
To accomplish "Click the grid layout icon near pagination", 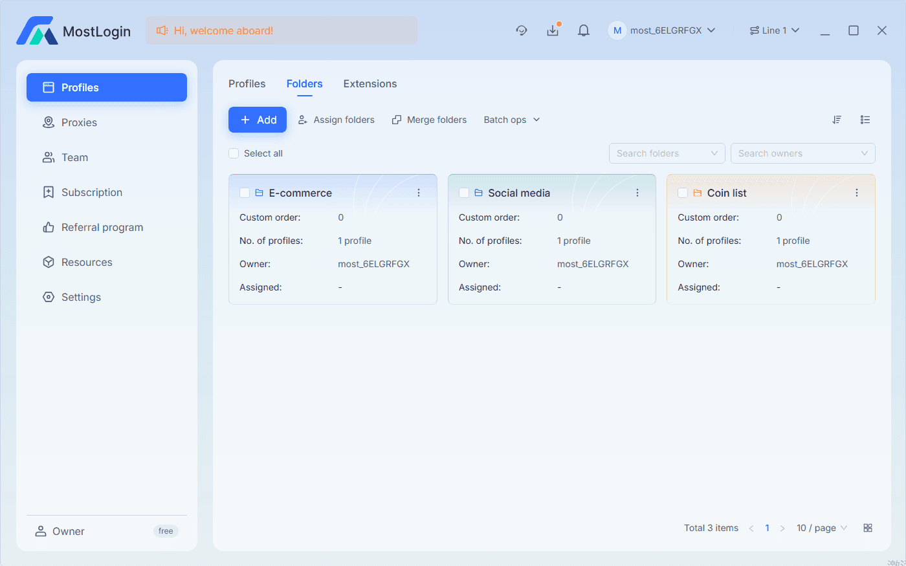I will coord(868,528).
